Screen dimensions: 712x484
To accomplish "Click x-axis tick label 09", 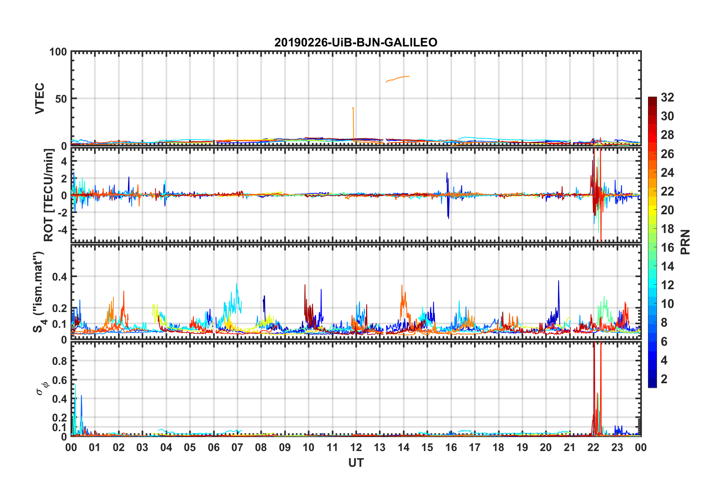I will 285,448.
